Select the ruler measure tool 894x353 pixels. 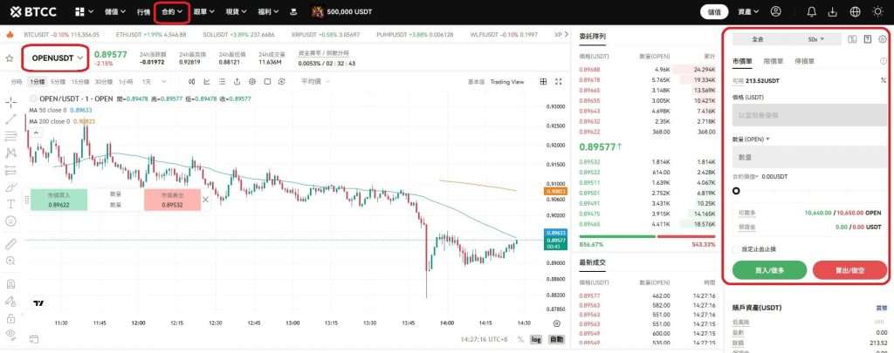pos(10,243)
